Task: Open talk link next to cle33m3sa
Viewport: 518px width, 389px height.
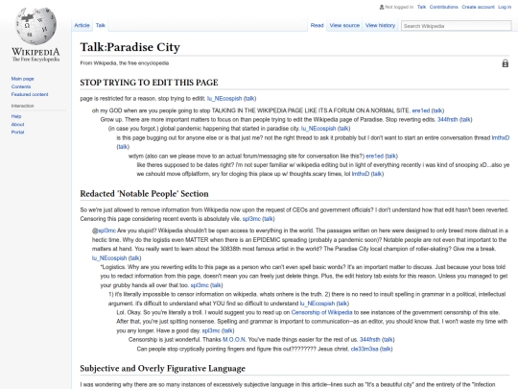Action: coord(387,349)
